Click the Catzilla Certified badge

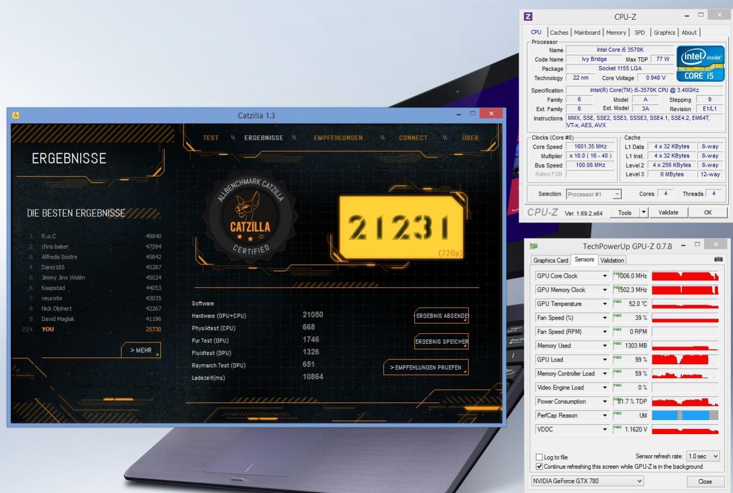[251, 216]
